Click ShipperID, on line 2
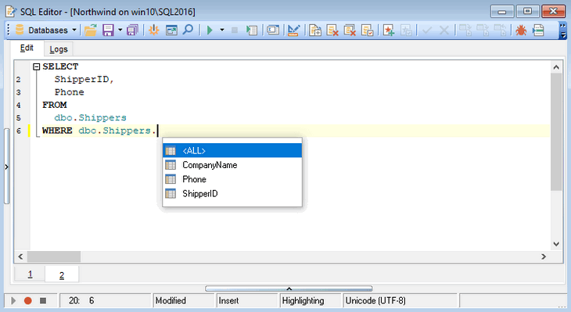Viewport: 571px width, 312px height. point(84,79)
